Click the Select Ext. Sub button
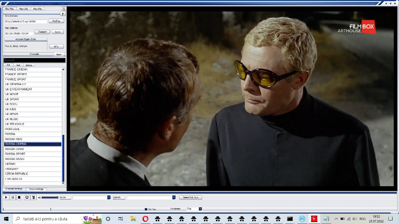Viewport: 399px width, 224px height. [x=191, y=197]
